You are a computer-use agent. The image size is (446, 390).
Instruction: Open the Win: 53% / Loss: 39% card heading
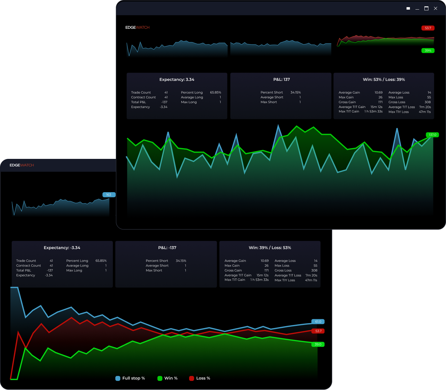point(384,79)
